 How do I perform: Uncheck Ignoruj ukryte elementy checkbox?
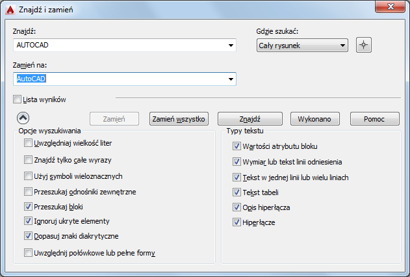pos(28,221)
